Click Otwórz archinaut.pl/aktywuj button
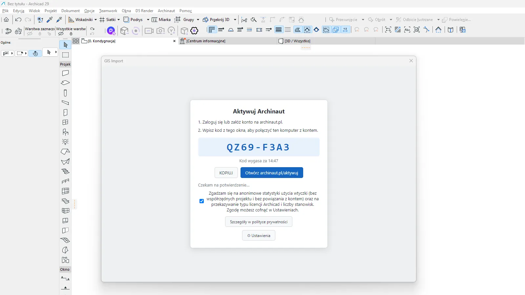Viewport: 525px width, 295px height. pos(272,173)
